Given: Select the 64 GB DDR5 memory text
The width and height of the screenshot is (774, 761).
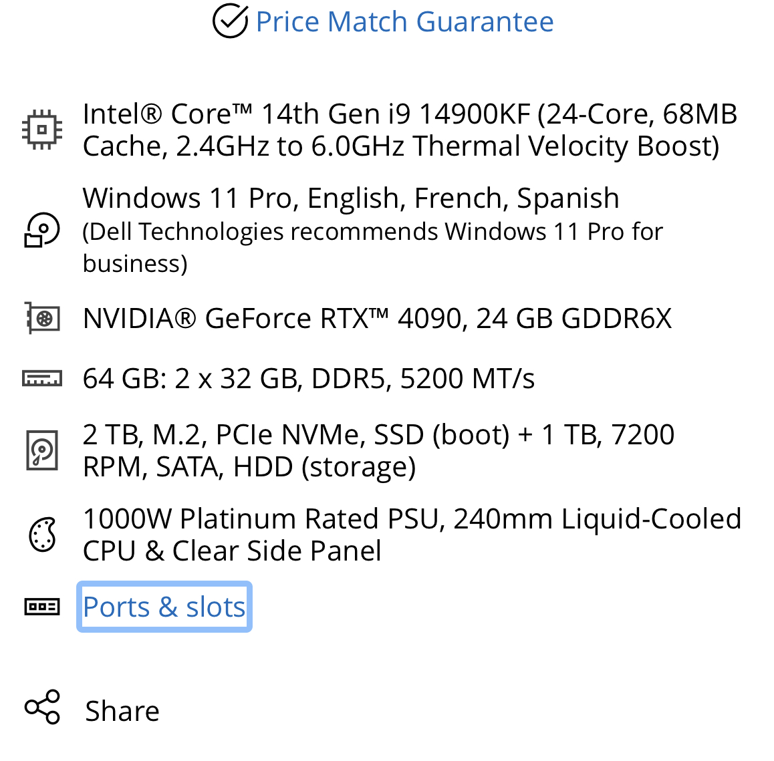Looking at the screenshot, I should point(308,379).
